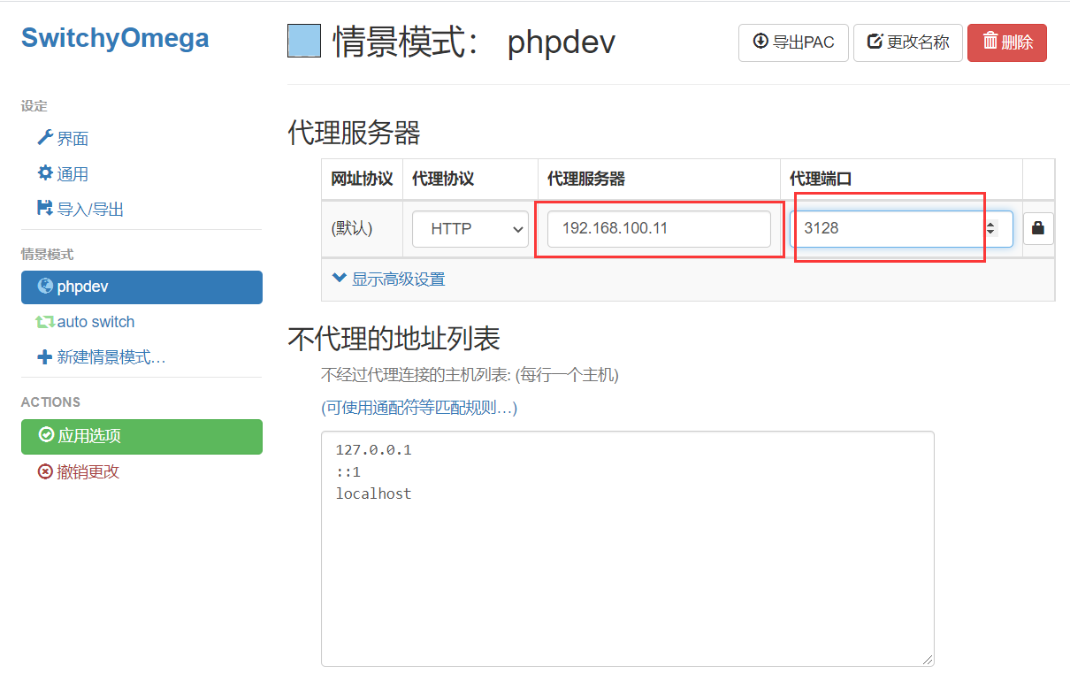Click the wrench icon beside 界面
Screen dimensions: 1070x681
(x=45, y=138)
